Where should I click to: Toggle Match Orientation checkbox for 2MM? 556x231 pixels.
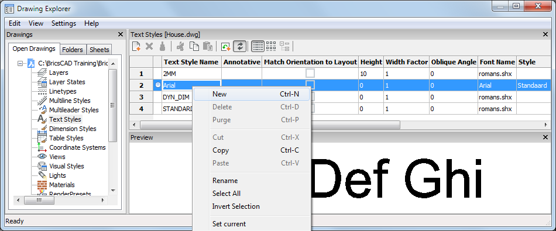click(310, 73)
